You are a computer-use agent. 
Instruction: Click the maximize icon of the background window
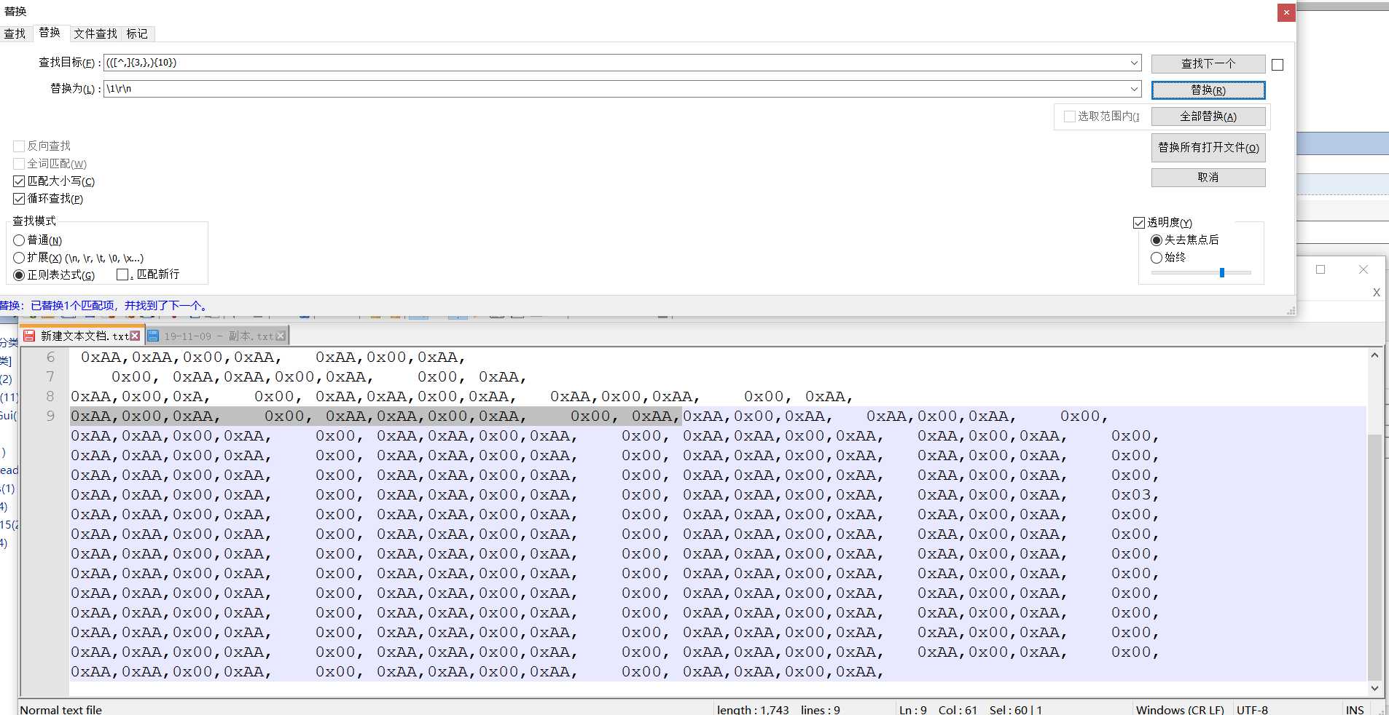pos(1320,269)
